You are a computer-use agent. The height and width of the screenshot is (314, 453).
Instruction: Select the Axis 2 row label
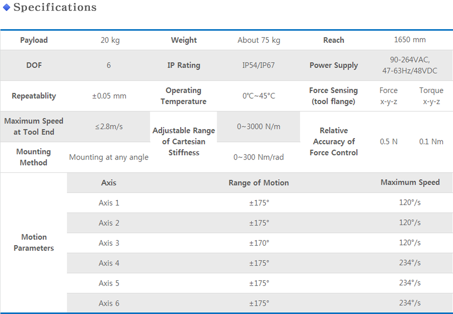pyautogui.click(x=109, y=223)
